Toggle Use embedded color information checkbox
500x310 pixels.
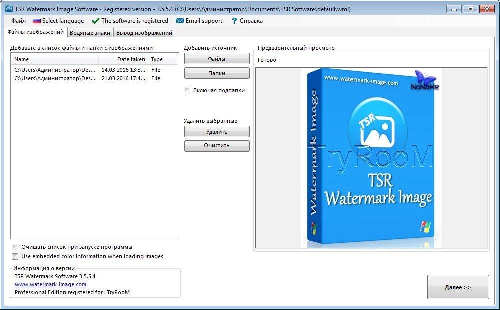pos(15,256)
